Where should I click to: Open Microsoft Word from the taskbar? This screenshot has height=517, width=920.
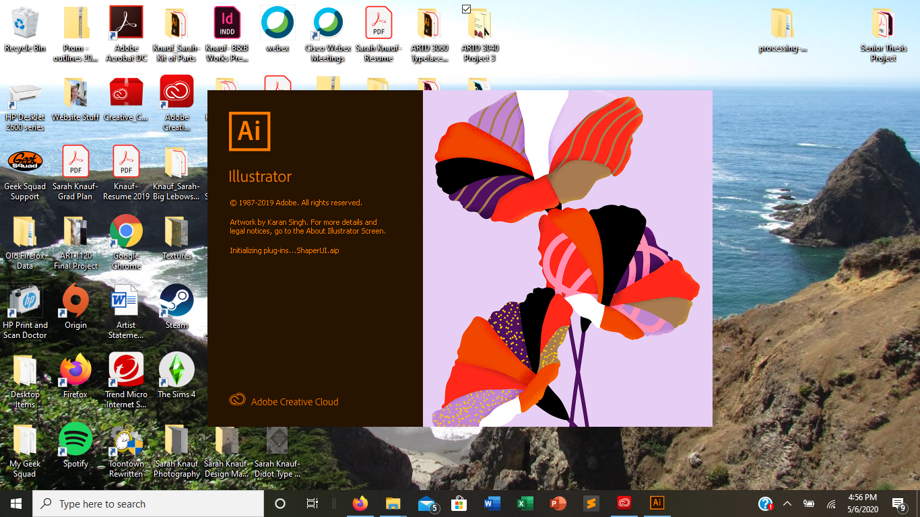(492, 503)
